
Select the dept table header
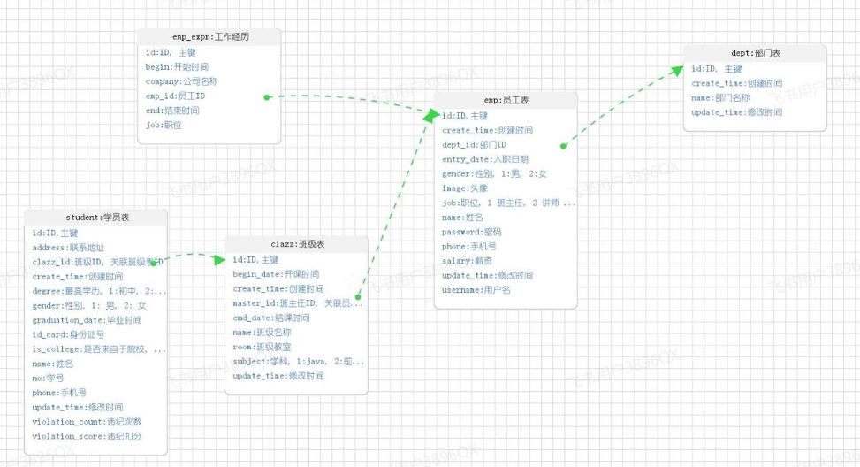click(755, 53)
